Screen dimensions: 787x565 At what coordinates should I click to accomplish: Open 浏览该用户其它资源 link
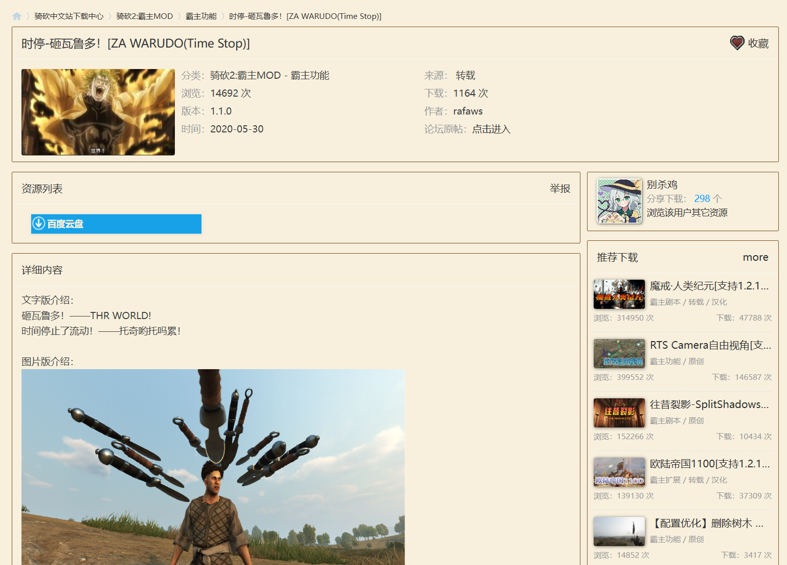[688, 213]
